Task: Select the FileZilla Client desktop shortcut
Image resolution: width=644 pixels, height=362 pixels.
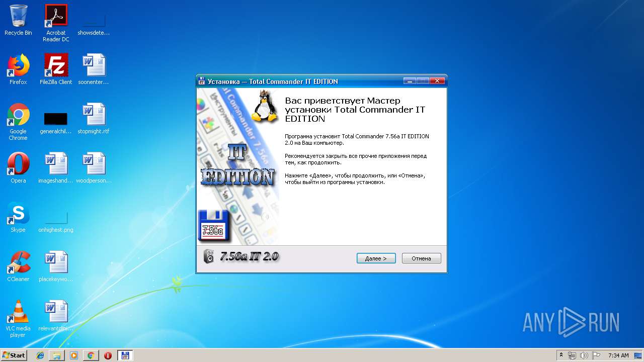Action: pos(56,69)
